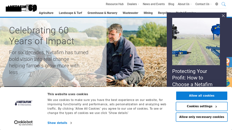Close the article popup with X
The height and width of the screenshot is (130, 232).
click(223, 16)
